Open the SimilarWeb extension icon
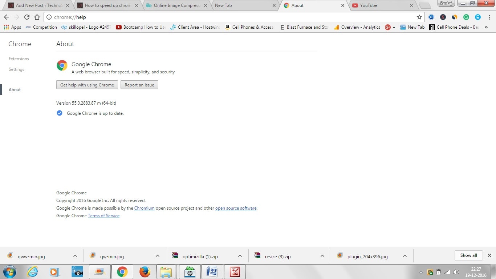Screen dimensions: 496x279 (x=455, y=17)
